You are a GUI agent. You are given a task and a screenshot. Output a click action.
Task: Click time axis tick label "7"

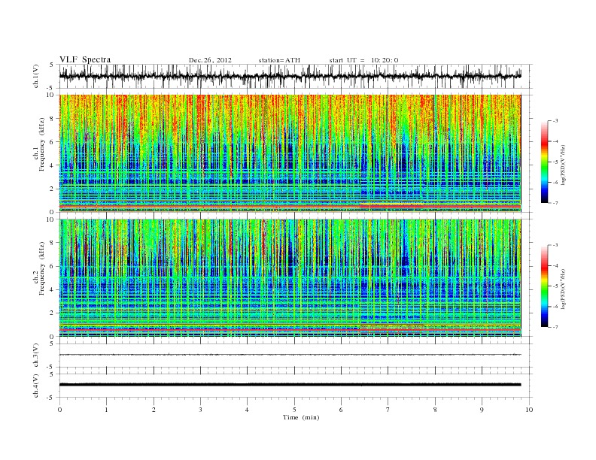(x=388, y=410)
